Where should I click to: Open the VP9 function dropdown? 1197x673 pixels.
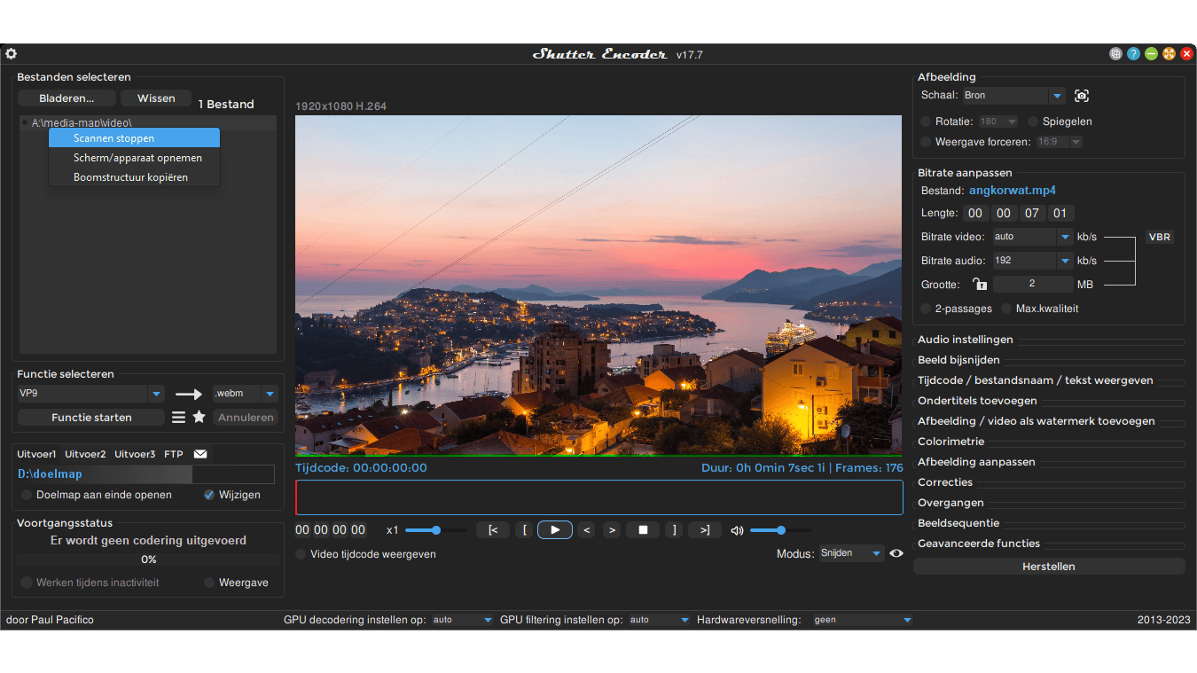coord(156,394)
